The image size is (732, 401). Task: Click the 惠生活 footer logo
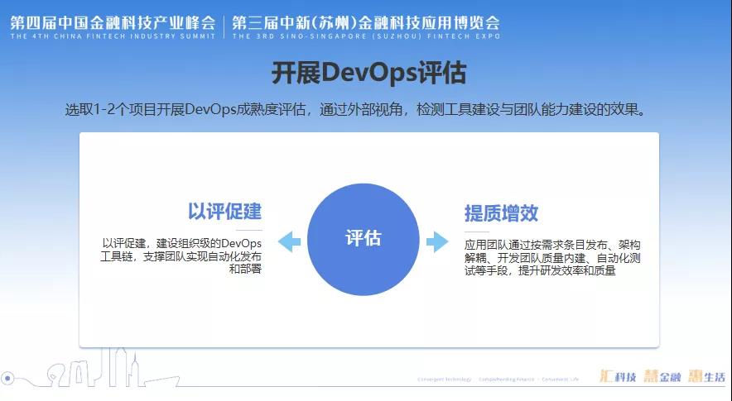[x=707, y=376]
